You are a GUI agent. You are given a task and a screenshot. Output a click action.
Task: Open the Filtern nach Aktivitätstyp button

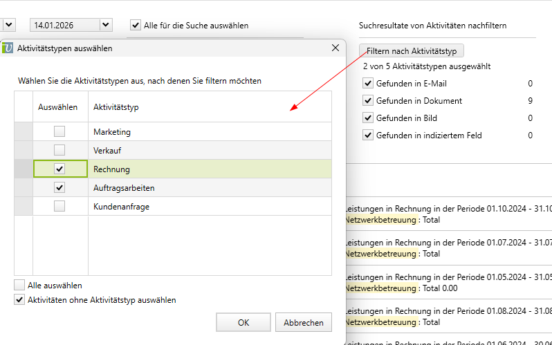tap(411, 51)
